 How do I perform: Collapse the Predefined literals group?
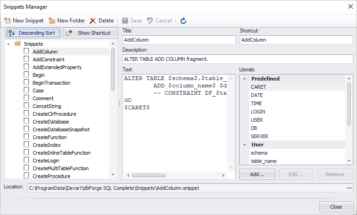[245, 79]
